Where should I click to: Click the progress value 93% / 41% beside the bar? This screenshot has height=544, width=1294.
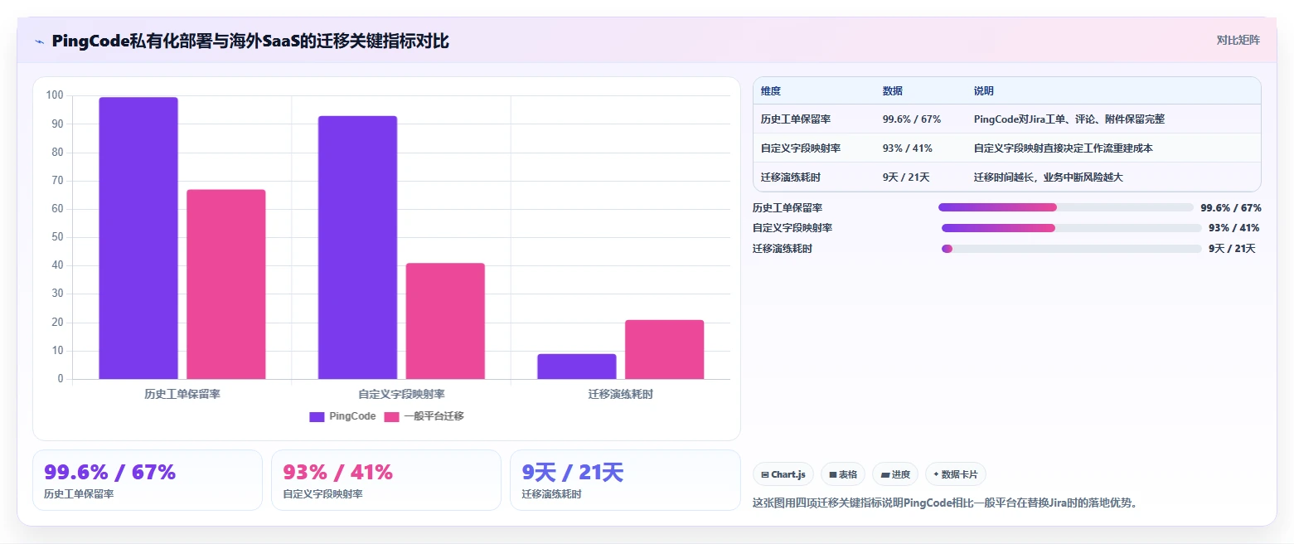pyautogui.click(x=1233, y=228)
